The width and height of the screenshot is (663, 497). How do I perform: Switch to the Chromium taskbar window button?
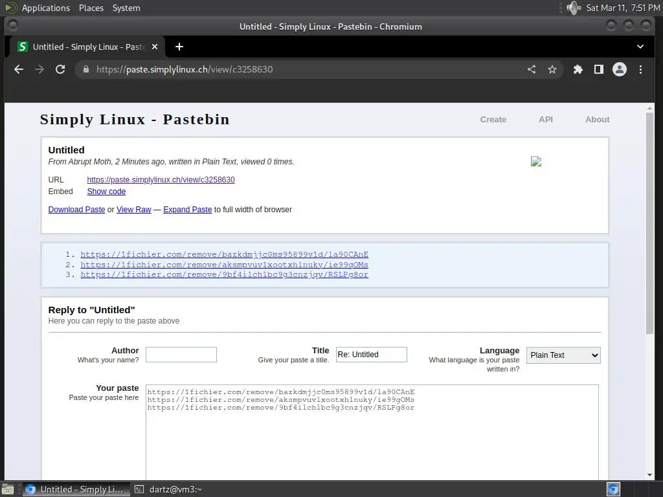coord(75,489)
